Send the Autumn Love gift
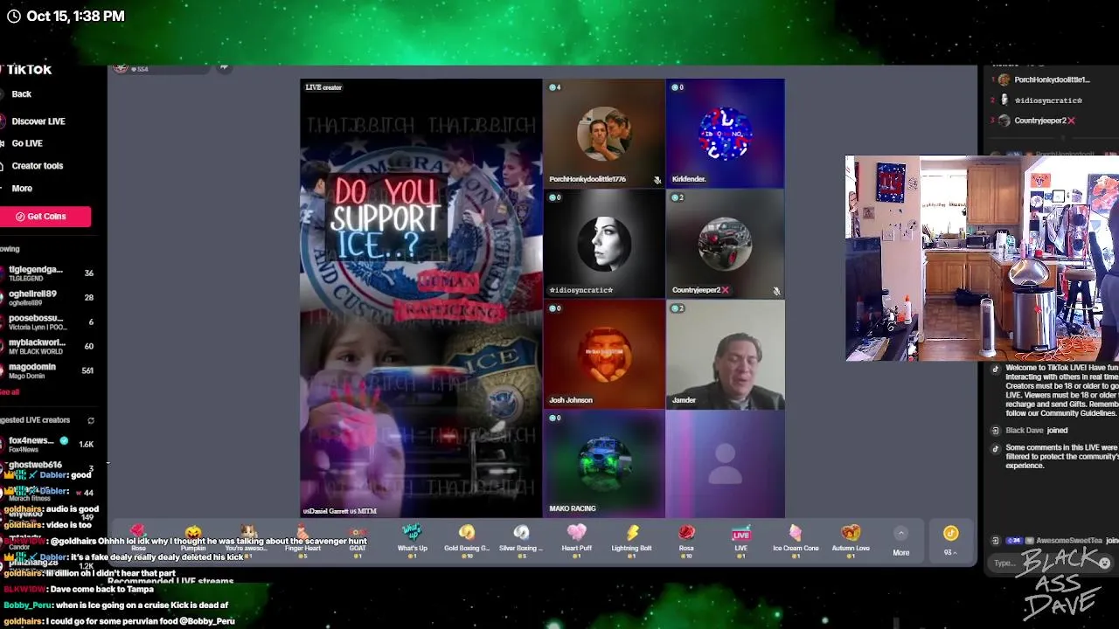The height and width of the screenshot is (629, 1119). 851,540
